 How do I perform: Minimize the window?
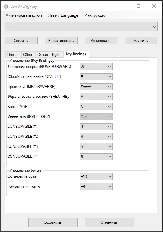tap(124, 6)
